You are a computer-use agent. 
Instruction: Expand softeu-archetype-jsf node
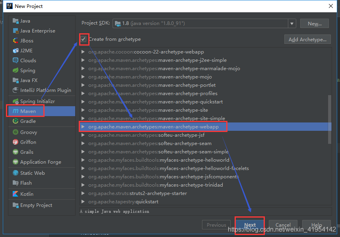tap(83, 135)
